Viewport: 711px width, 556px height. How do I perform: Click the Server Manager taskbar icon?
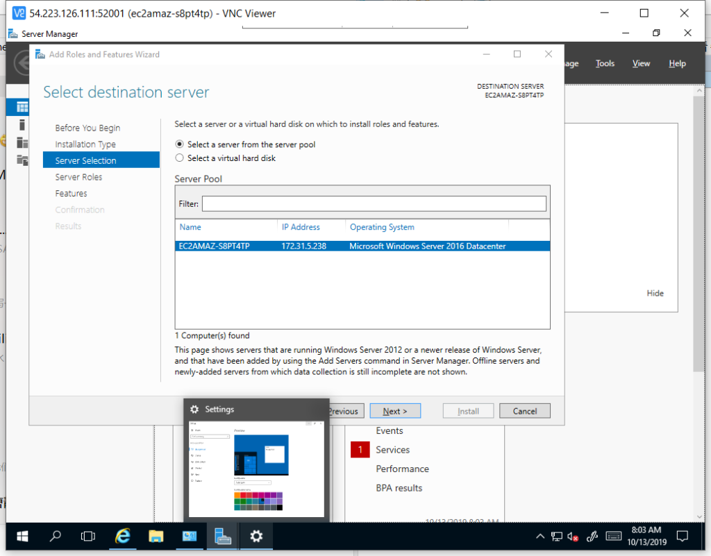pos(223,536)
